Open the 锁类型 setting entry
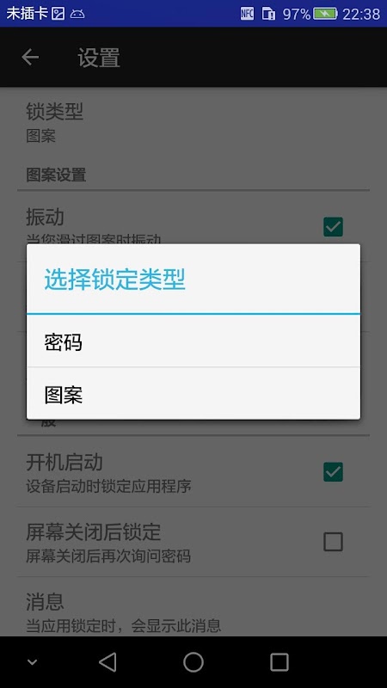Viewport: 387px width, 688px height. pos(193,122)
